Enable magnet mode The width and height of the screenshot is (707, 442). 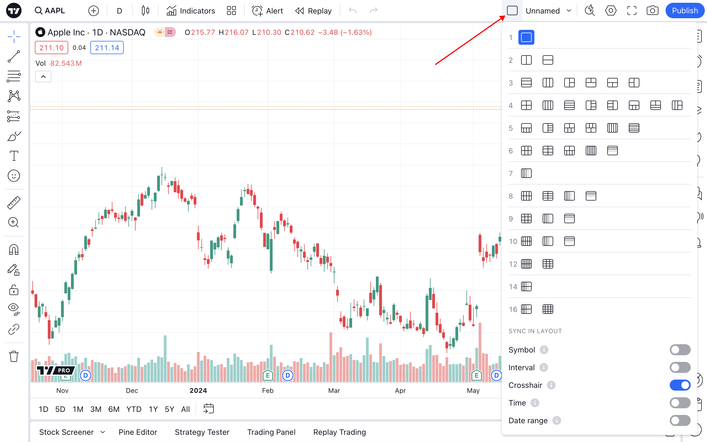(x=14, y=249)
